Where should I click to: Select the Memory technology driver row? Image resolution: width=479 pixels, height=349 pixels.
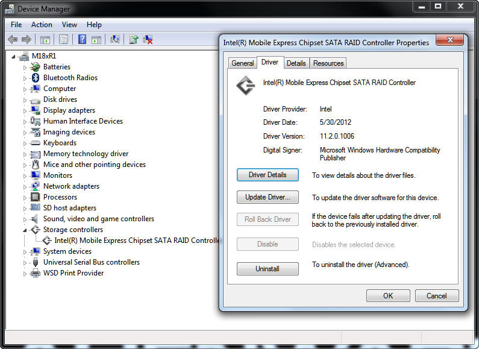click(x=86, y=154)
